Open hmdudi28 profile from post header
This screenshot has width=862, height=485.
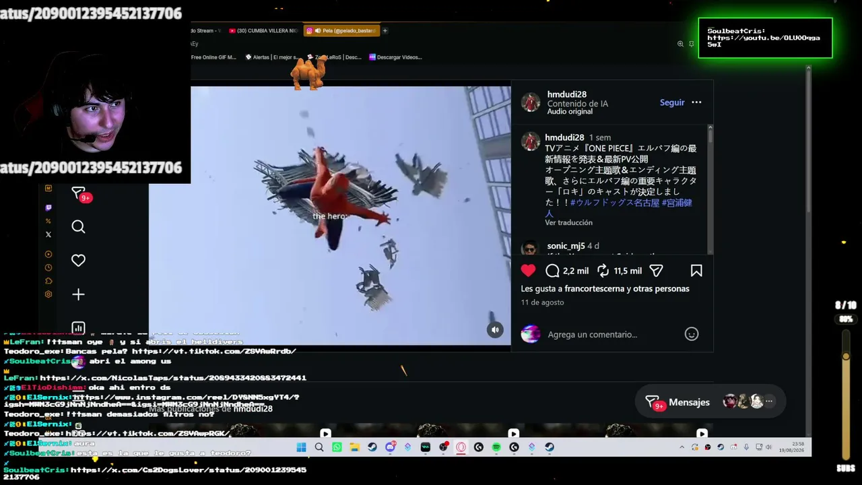point(566,94)
